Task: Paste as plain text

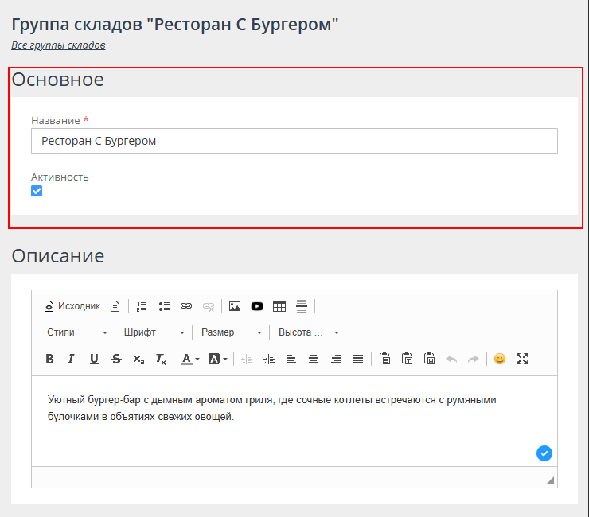Action: (x=407, y=360)
